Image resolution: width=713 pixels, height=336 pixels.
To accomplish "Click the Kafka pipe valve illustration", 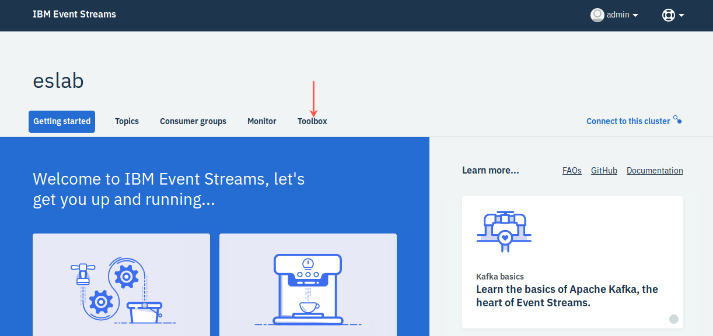I will tap(504, 231).
